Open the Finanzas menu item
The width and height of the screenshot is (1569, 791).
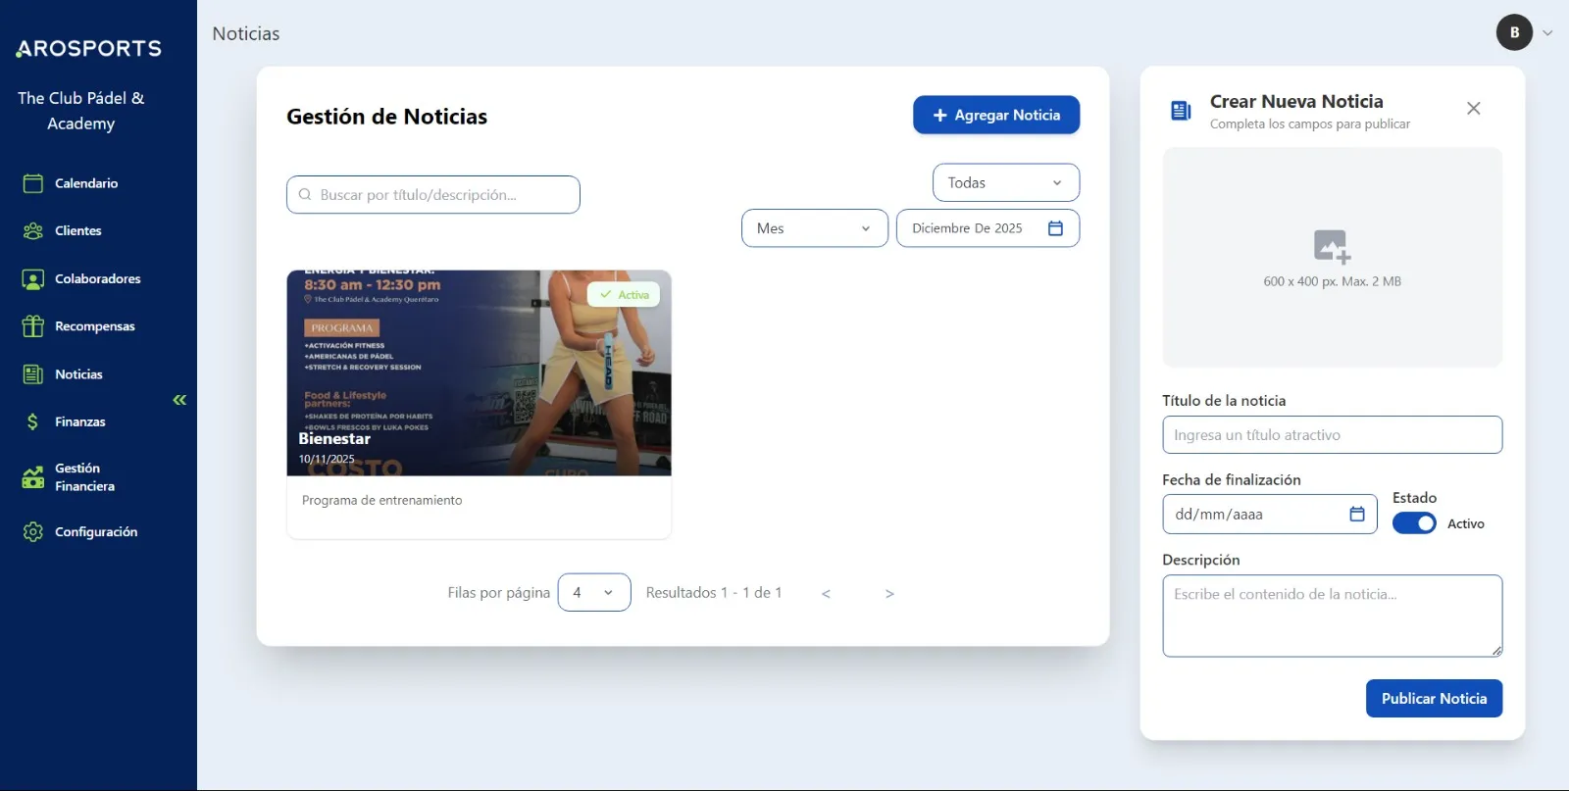[x=80, y=421]
